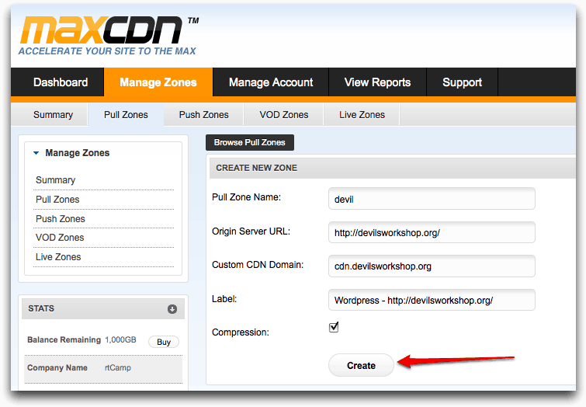This screenshot has width=586, height=407.
Task: Click the MaxCDN logo
Action: (109, 36)
